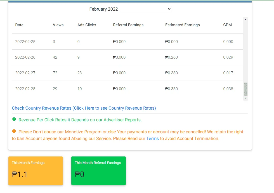Click the 9 ads clicks value for 2022-02-26
Screen dimensions: 274x193
79,57
